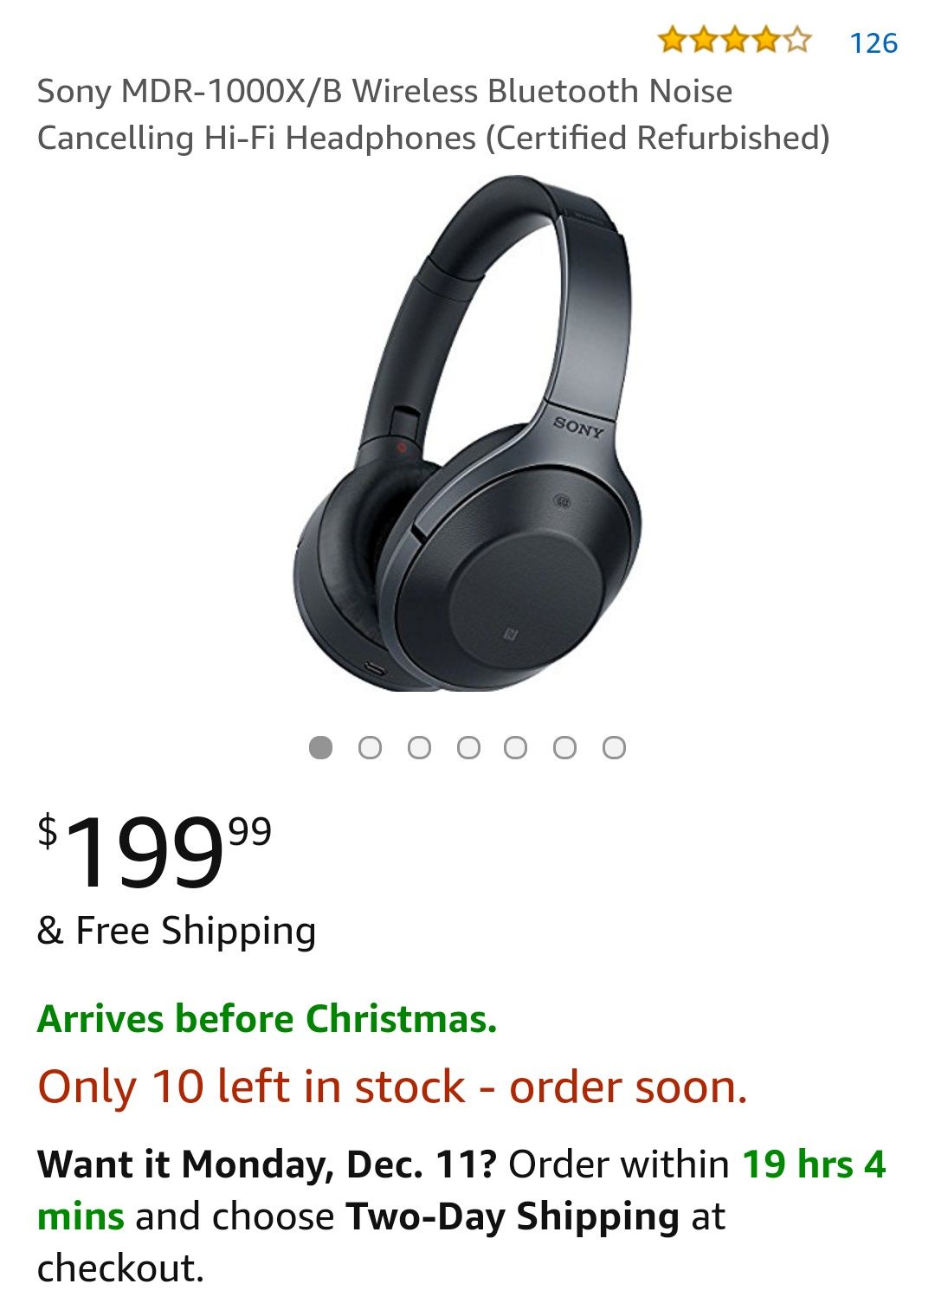
Task: Tap the bold 'Two-Day Shipping' text
Action: coord(513,1216)
